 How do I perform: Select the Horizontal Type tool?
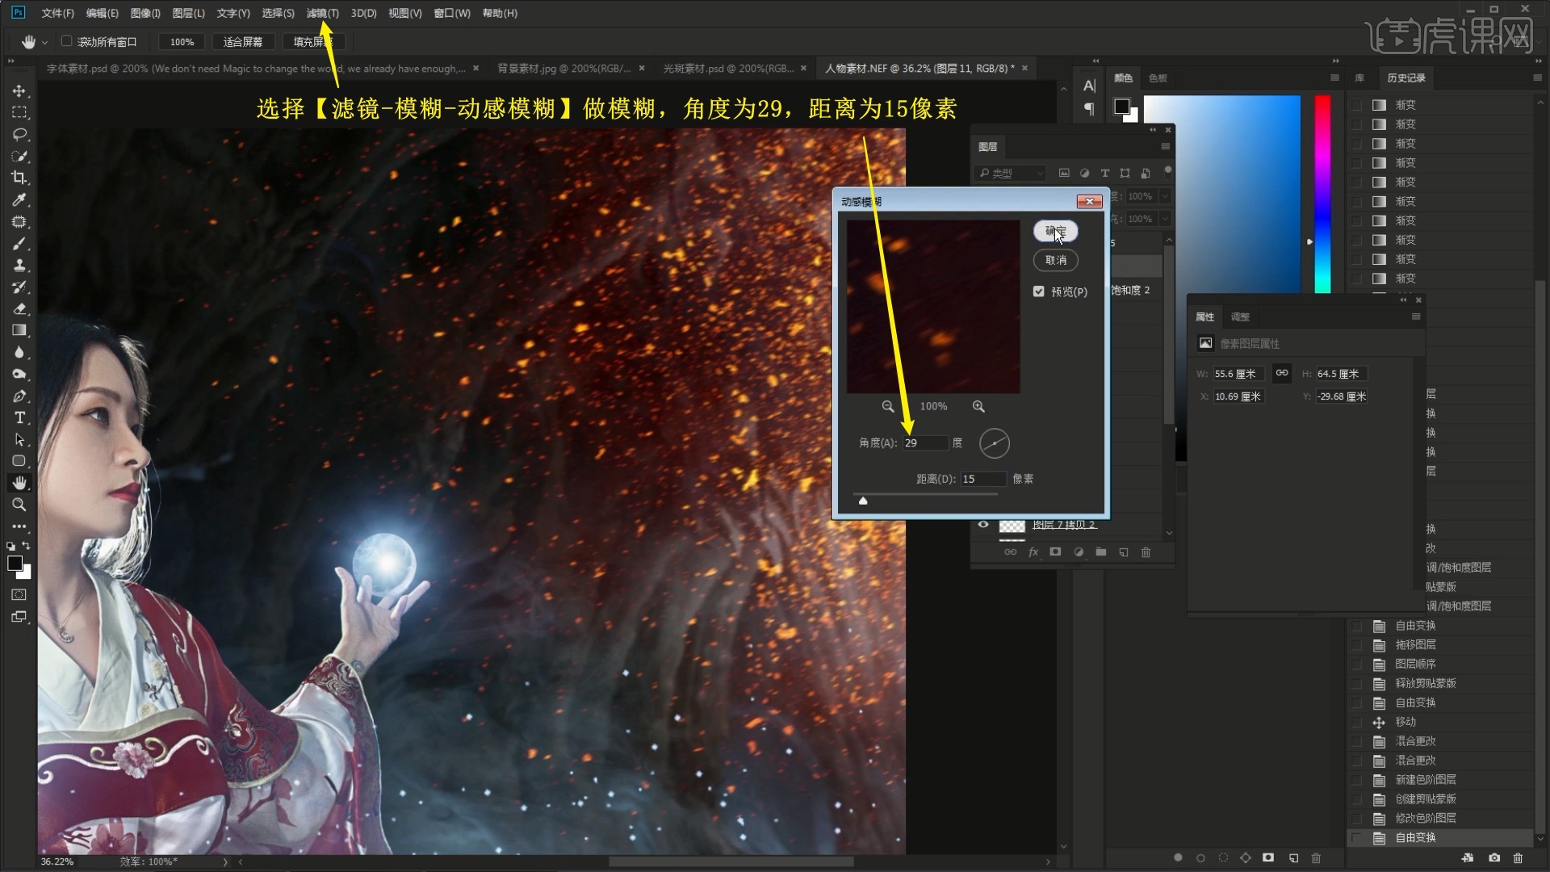click(x=20, y=417)
